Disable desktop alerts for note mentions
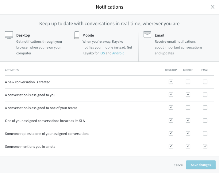Image resolution: width=219 pixels, height=173 pixels. [171, 146]
